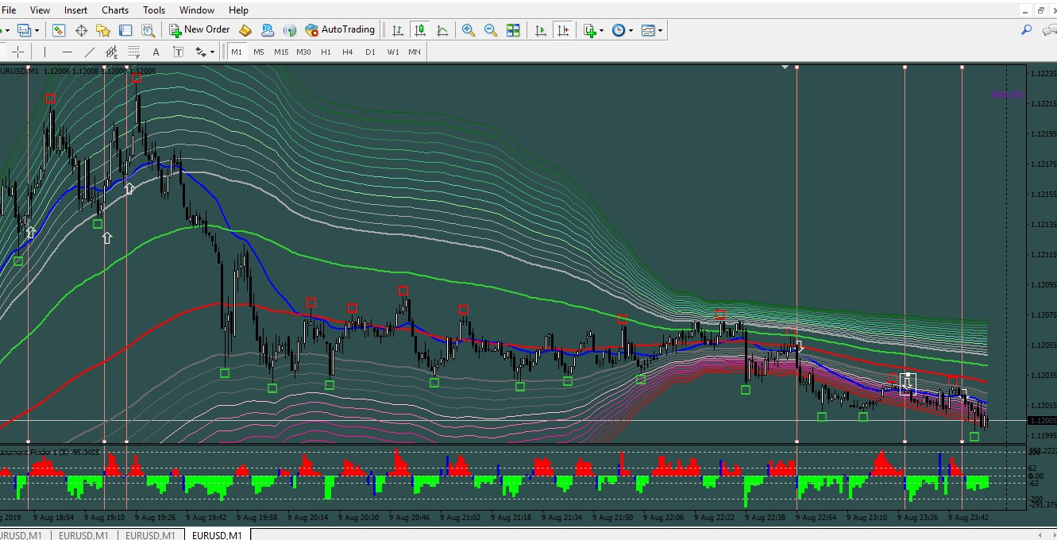Screen dimensions: 1057x540
Task: Select the Vertical Line drawing tool
Action: pos(45,52)
